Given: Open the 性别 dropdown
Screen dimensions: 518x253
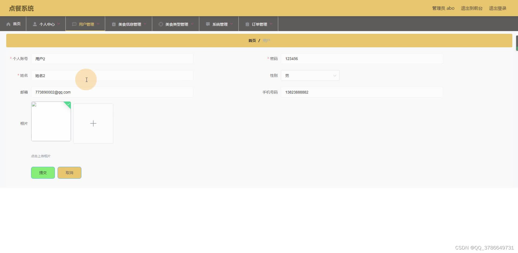Looking at the screenshot, I should (x=310, y=75).
